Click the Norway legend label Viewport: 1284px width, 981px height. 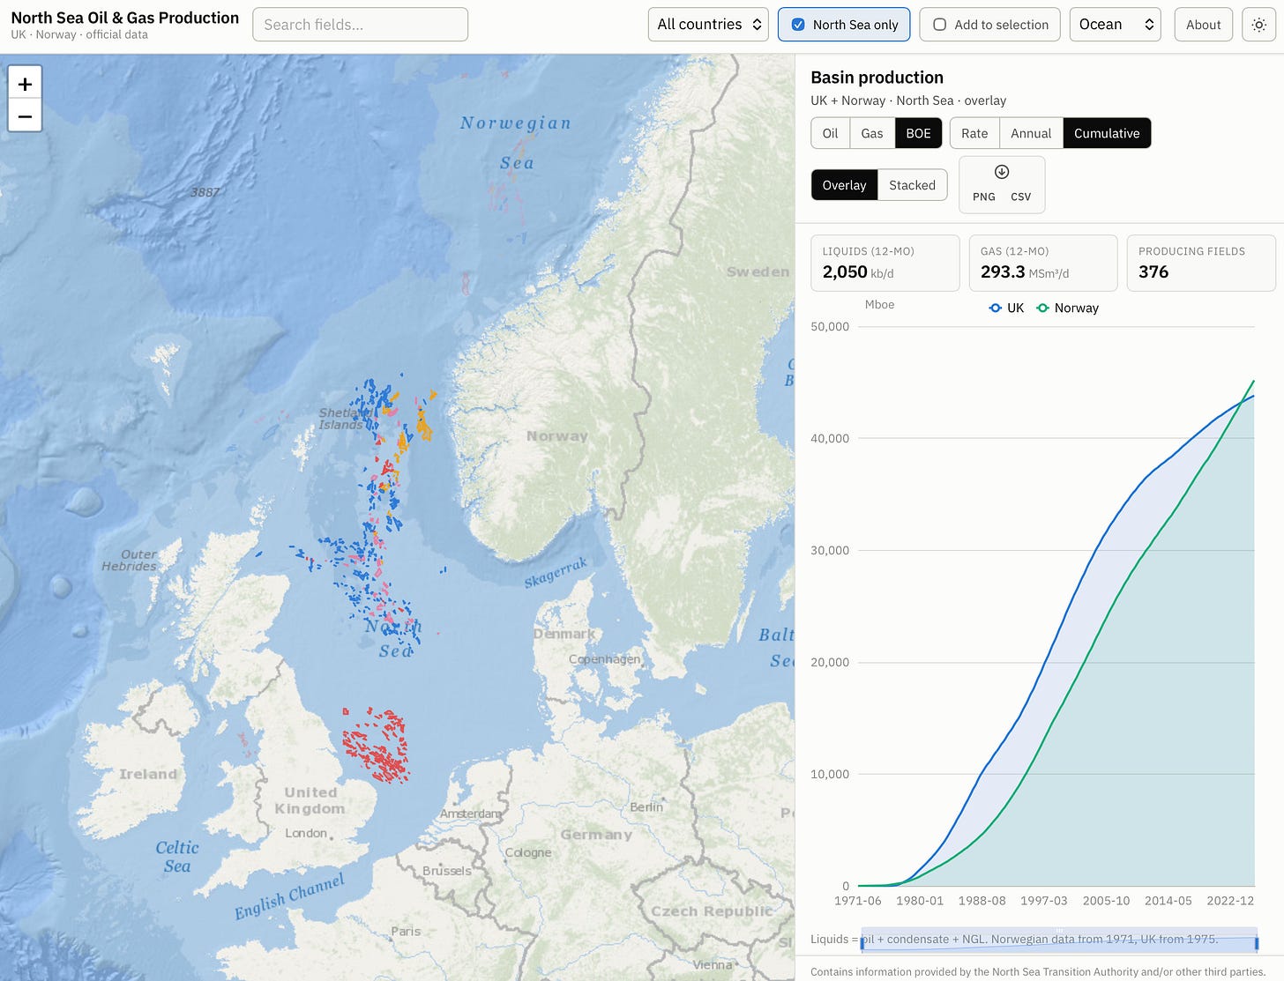[x=1076, y=308]
